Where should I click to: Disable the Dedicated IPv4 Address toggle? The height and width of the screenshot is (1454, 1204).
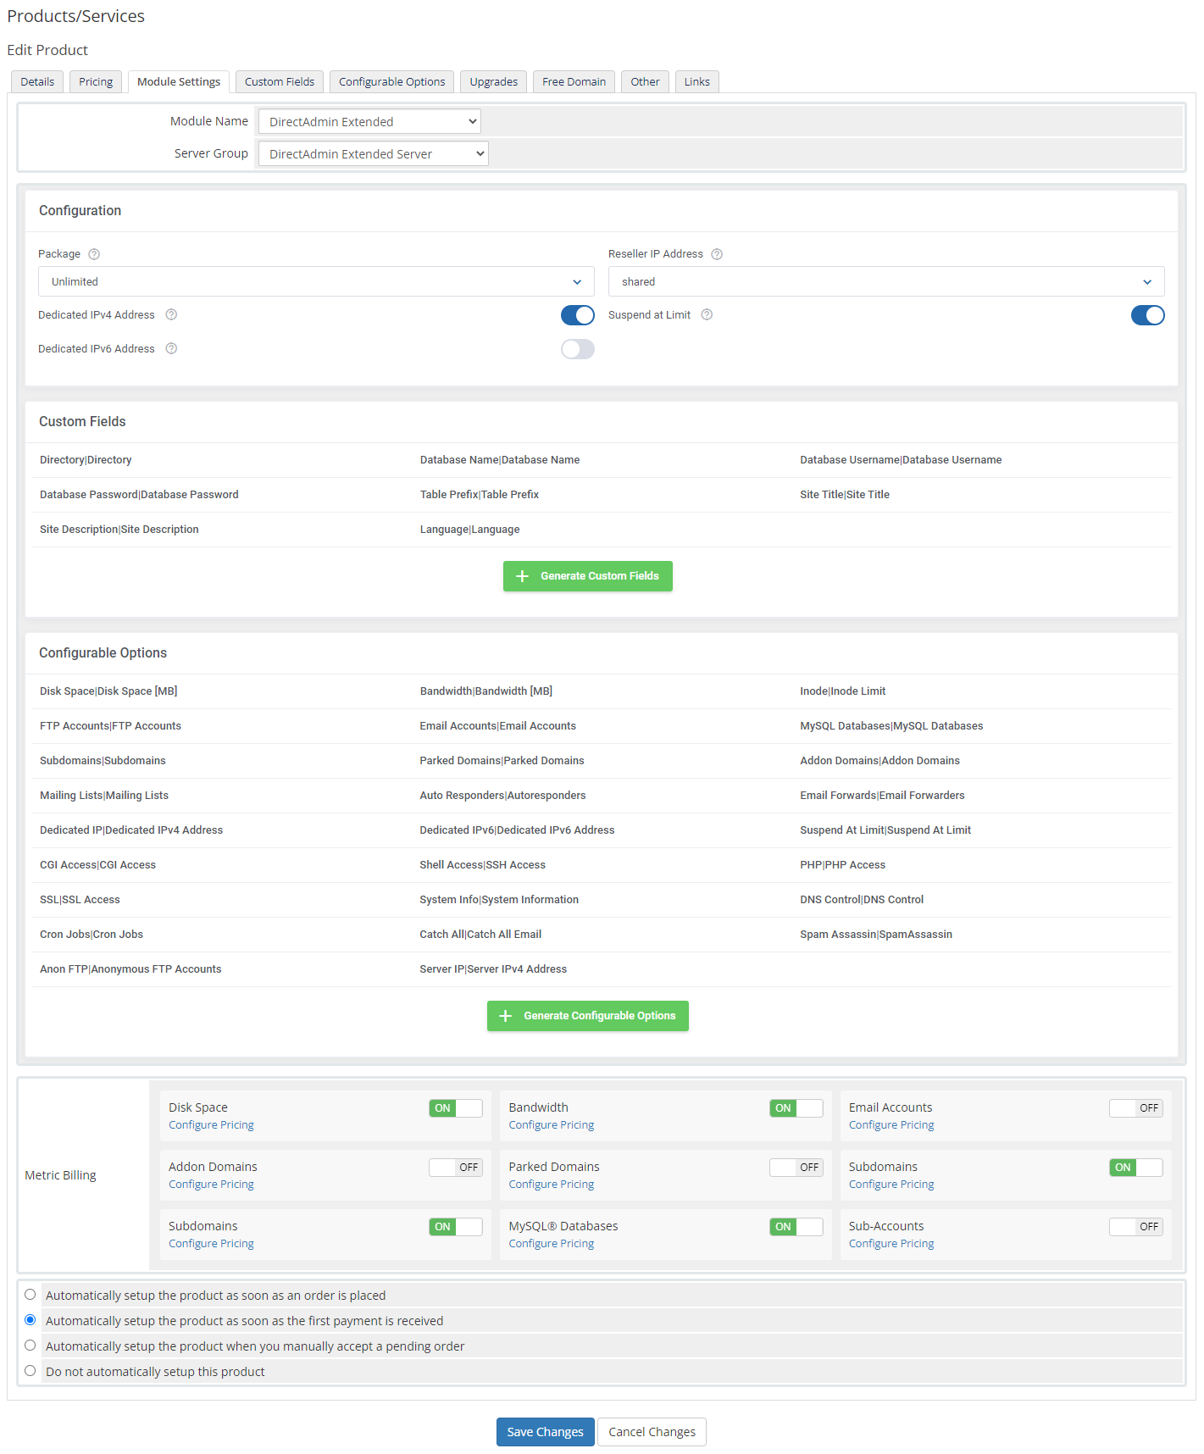(x=577, y=315)
